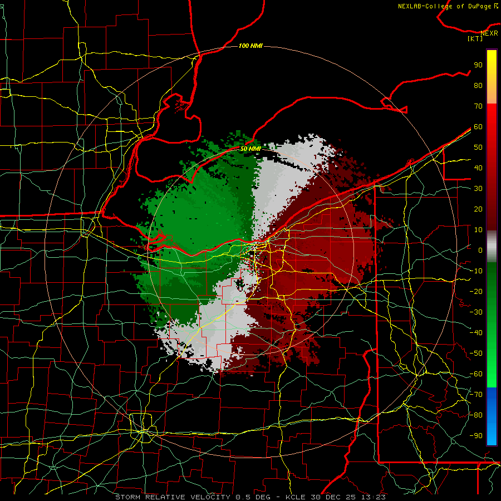Click the 50 value on velocity scale

pos(478,148)
